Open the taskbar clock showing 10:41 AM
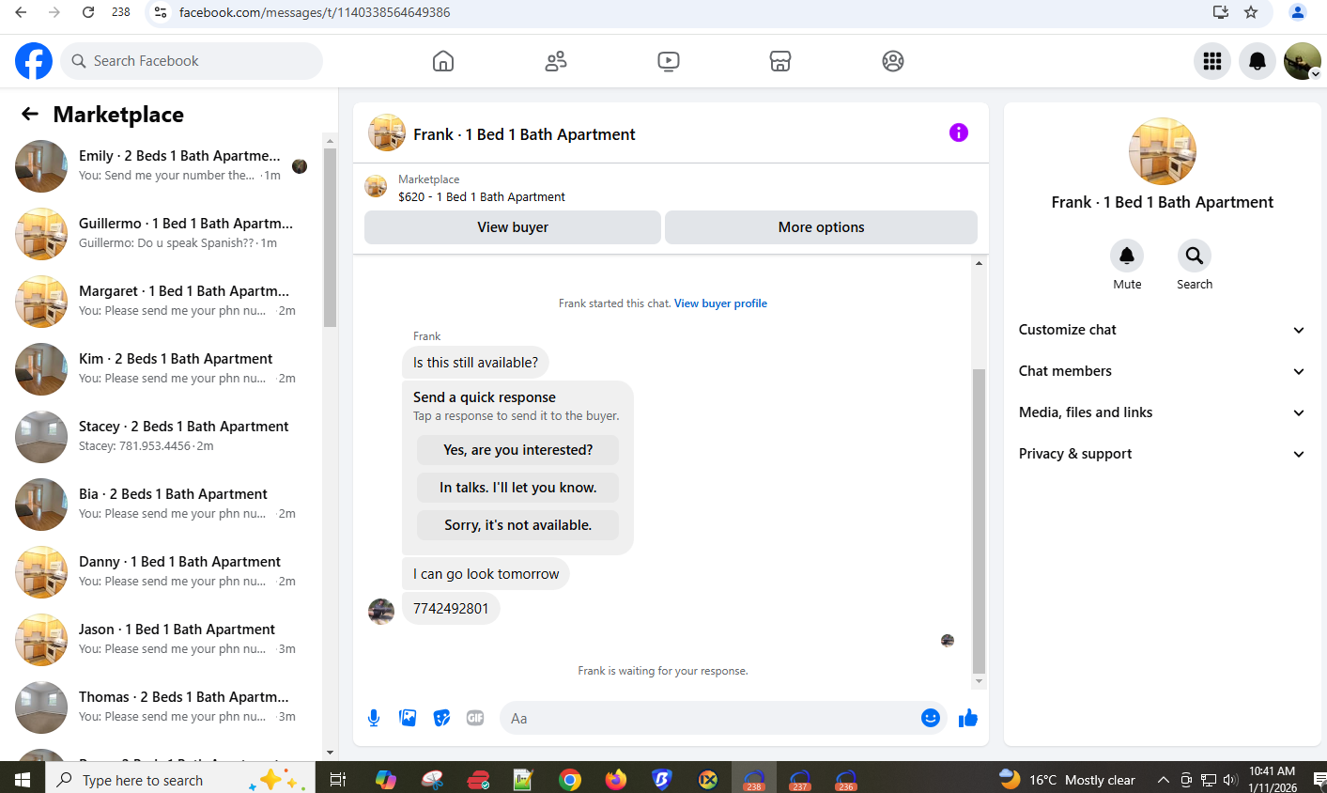 (1273, 780)
